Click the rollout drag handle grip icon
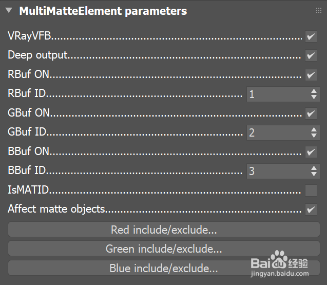 (x=318, y=10)
